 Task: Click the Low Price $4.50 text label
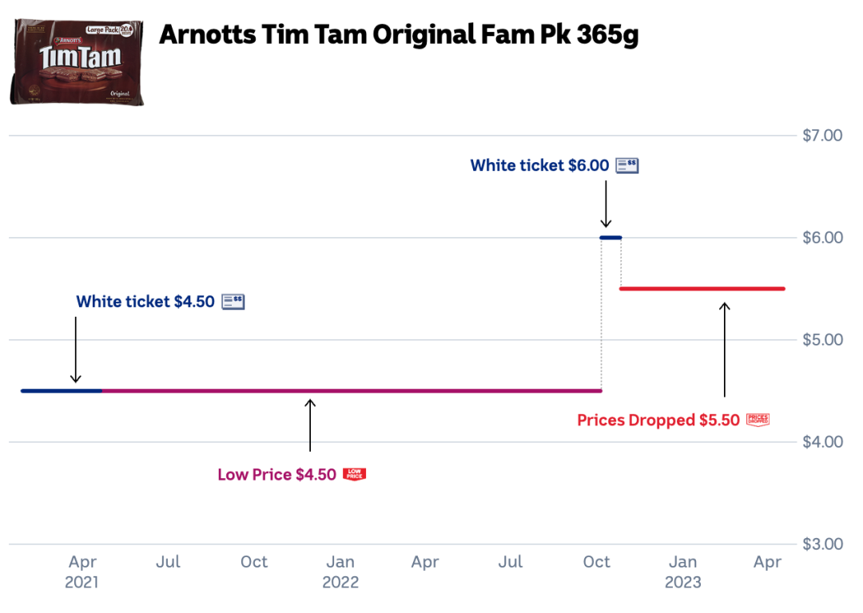tap(276, 475)
